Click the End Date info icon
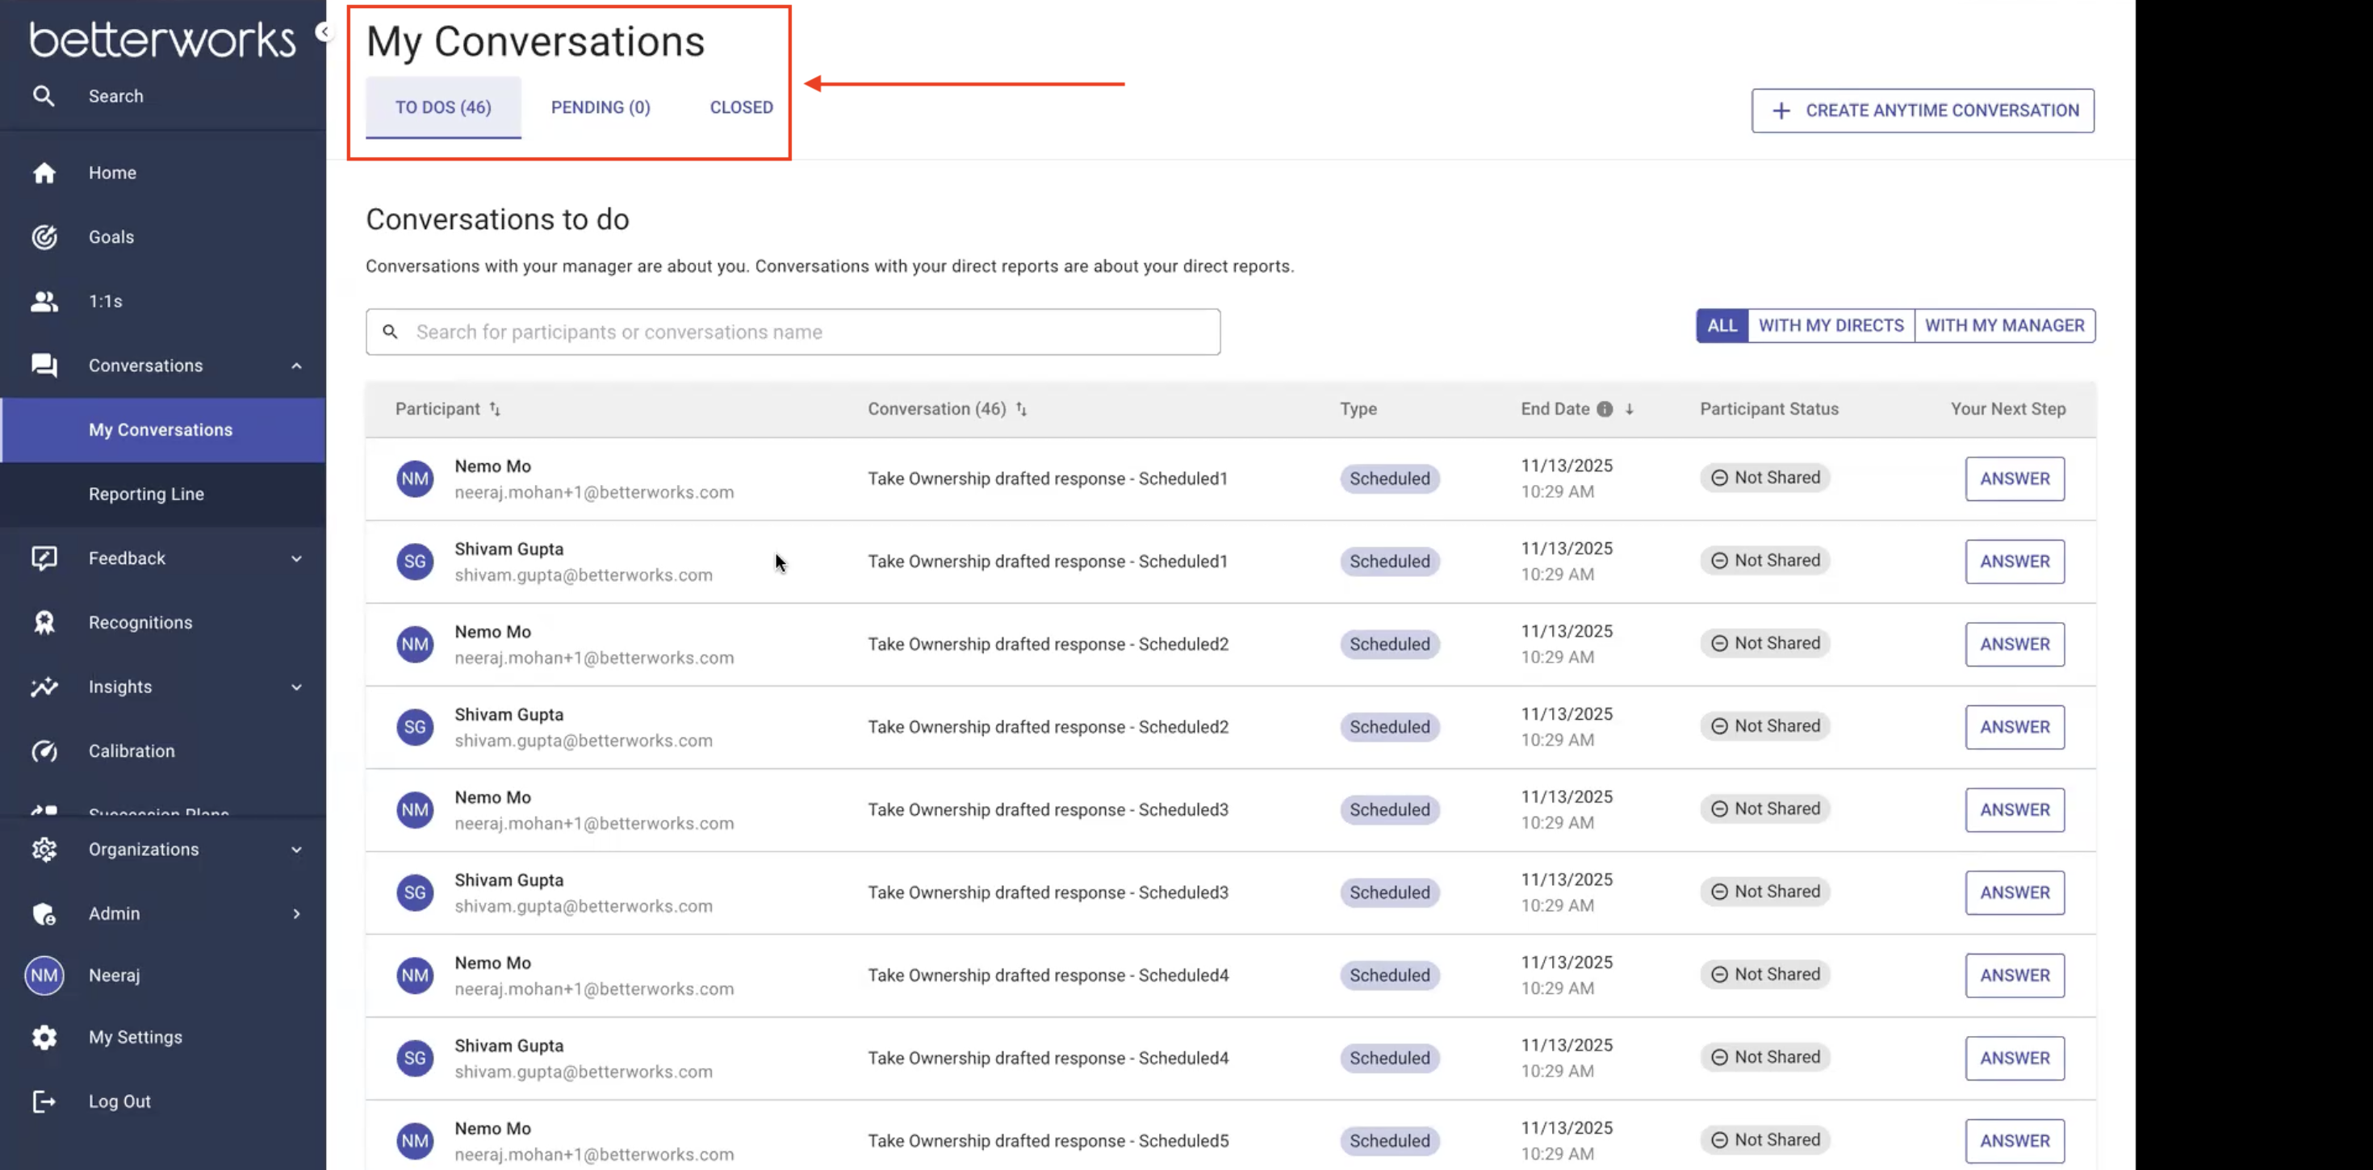 pyautogui.click(x=1605, y=409)
